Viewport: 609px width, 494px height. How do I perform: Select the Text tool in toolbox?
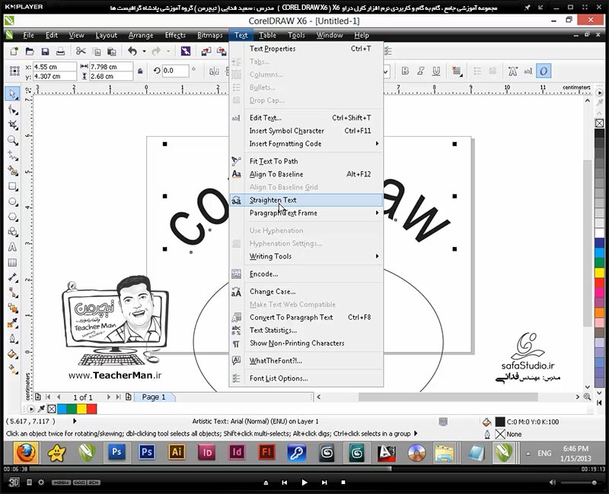[12, 247]
